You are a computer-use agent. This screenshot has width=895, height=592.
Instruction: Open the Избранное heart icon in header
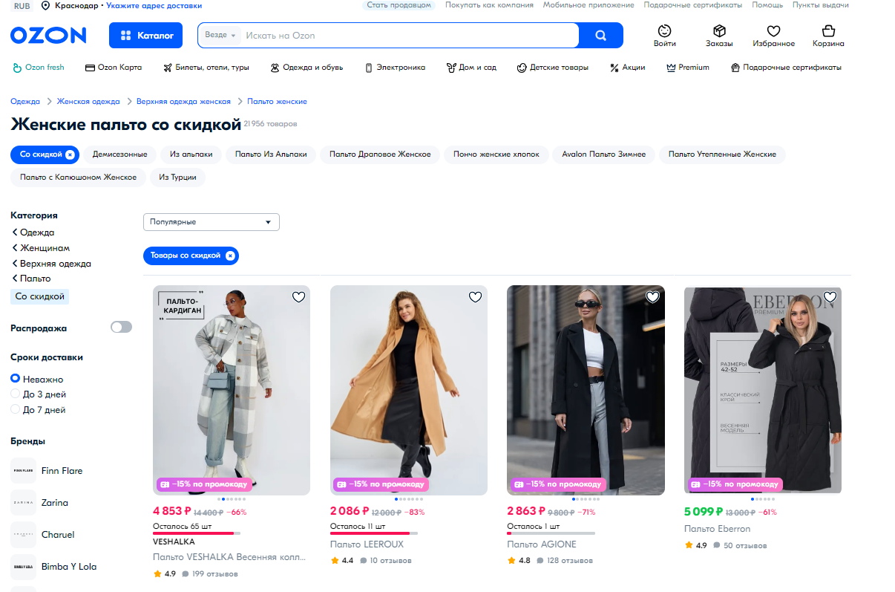774,31
